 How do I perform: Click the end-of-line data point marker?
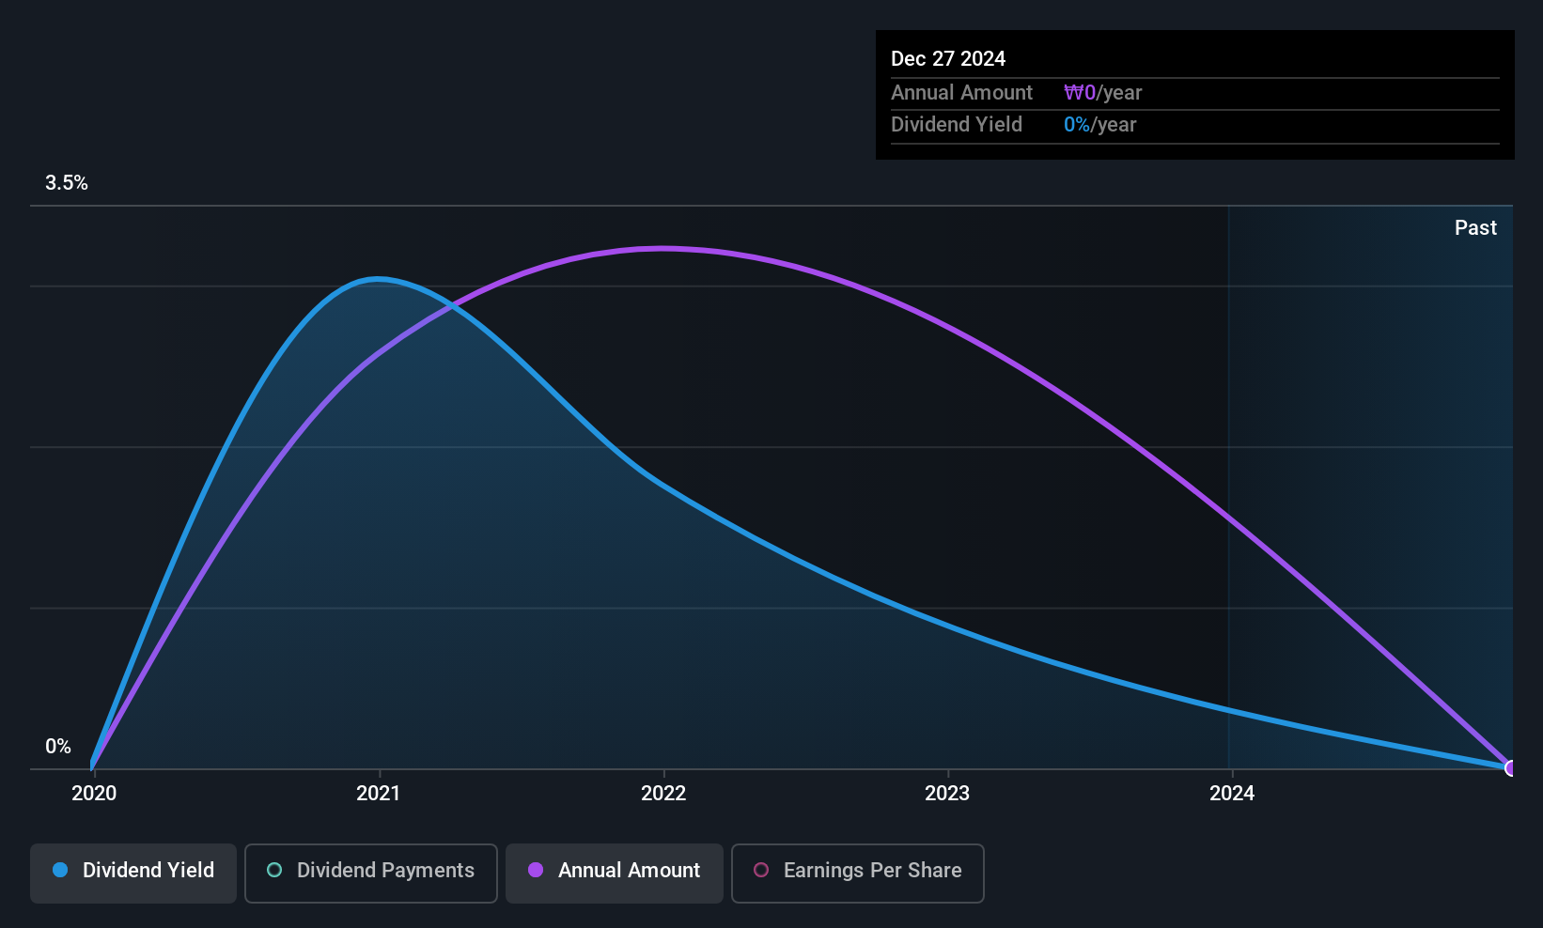1510,768
